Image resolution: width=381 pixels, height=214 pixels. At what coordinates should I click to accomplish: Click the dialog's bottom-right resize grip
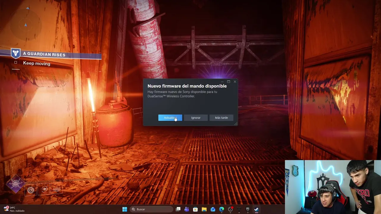pos(236,124)
